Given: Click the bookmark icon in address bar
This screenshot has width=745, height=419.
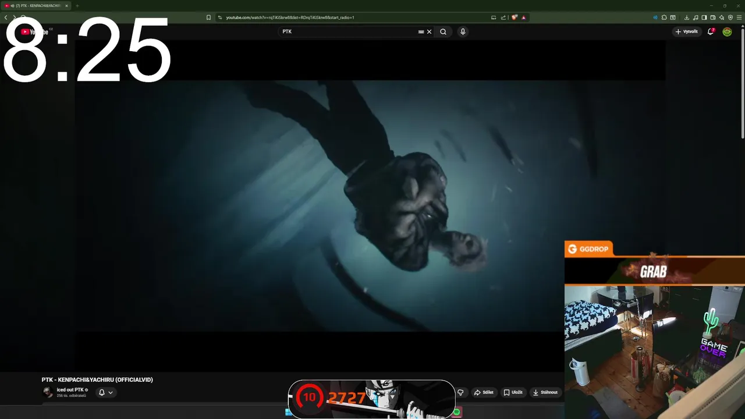Looking at the screenshot, I should 208,17.
